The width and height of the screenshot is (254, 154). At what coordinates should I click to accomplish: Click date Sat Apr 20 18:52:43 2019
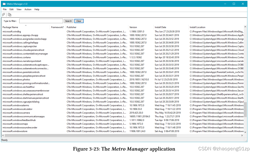coord(167,57)
